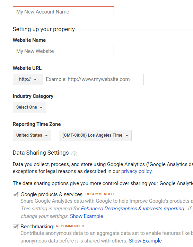Click the Website URL label

27,68
